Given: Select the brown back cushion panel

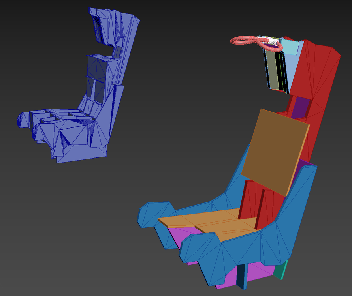Looking at the screenshot, I should (x=276, y=152).
